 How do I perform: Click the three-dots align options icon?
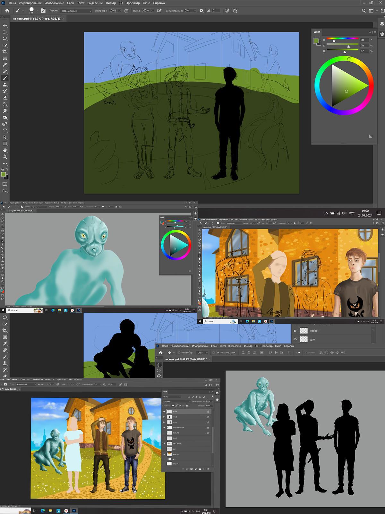coord(298,352)
